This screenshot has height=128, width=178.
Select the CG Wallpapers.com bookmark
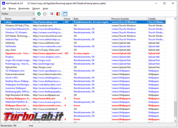pyautogui.click(x=83, y=71)
